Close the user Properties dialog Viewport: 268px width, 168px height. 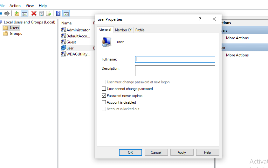pos(214,19)
